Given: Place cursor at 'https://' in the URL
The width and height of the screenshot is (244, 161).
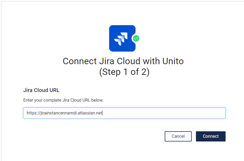Looking at the screenshot, I should (x=33, y=113).
